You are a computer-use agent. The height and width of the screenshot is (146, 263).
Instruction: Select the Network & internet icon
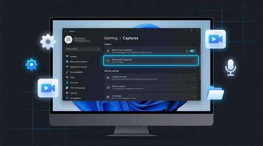(x=67, y=67)
